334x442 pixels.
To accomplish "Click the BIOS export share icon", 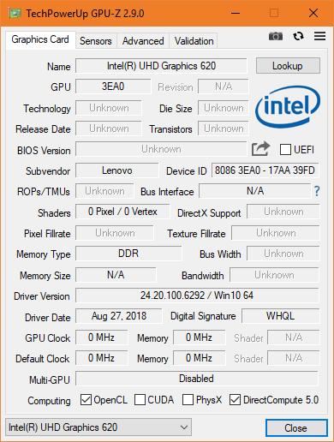I will click(x=260, y=149).
